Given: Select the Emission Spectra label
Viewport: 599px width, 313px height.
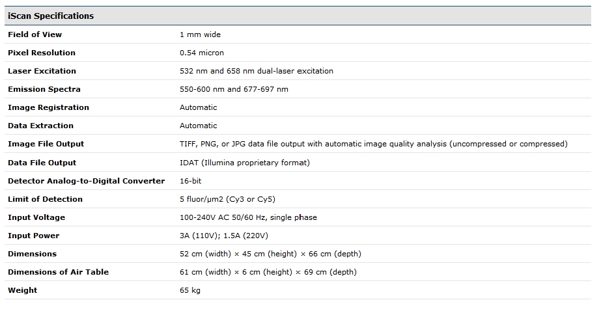Looking at the screenshot, I should click(x=44, y=89).
